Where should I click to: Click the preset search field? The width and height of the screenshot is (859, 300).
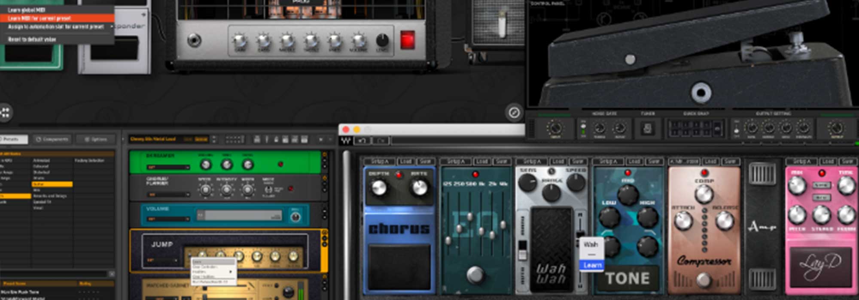coord(54,273)
